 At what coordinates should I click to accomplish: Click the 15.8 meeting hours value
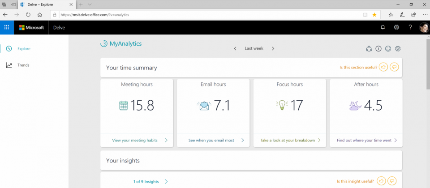[142, 106]
